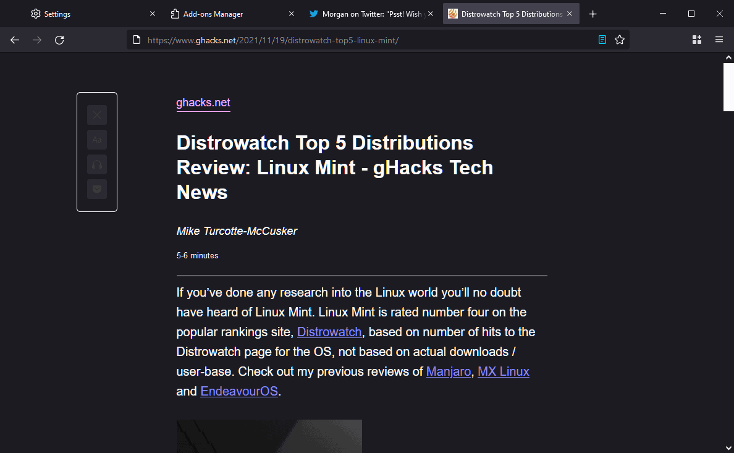Minimize the browser window

[x=663, y=14]
